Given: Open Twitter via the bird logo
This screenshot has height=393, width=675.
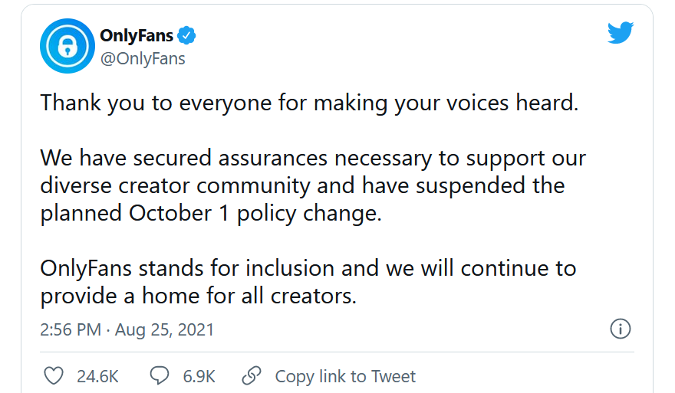Looking at the screenshot, I should point(620,33).
